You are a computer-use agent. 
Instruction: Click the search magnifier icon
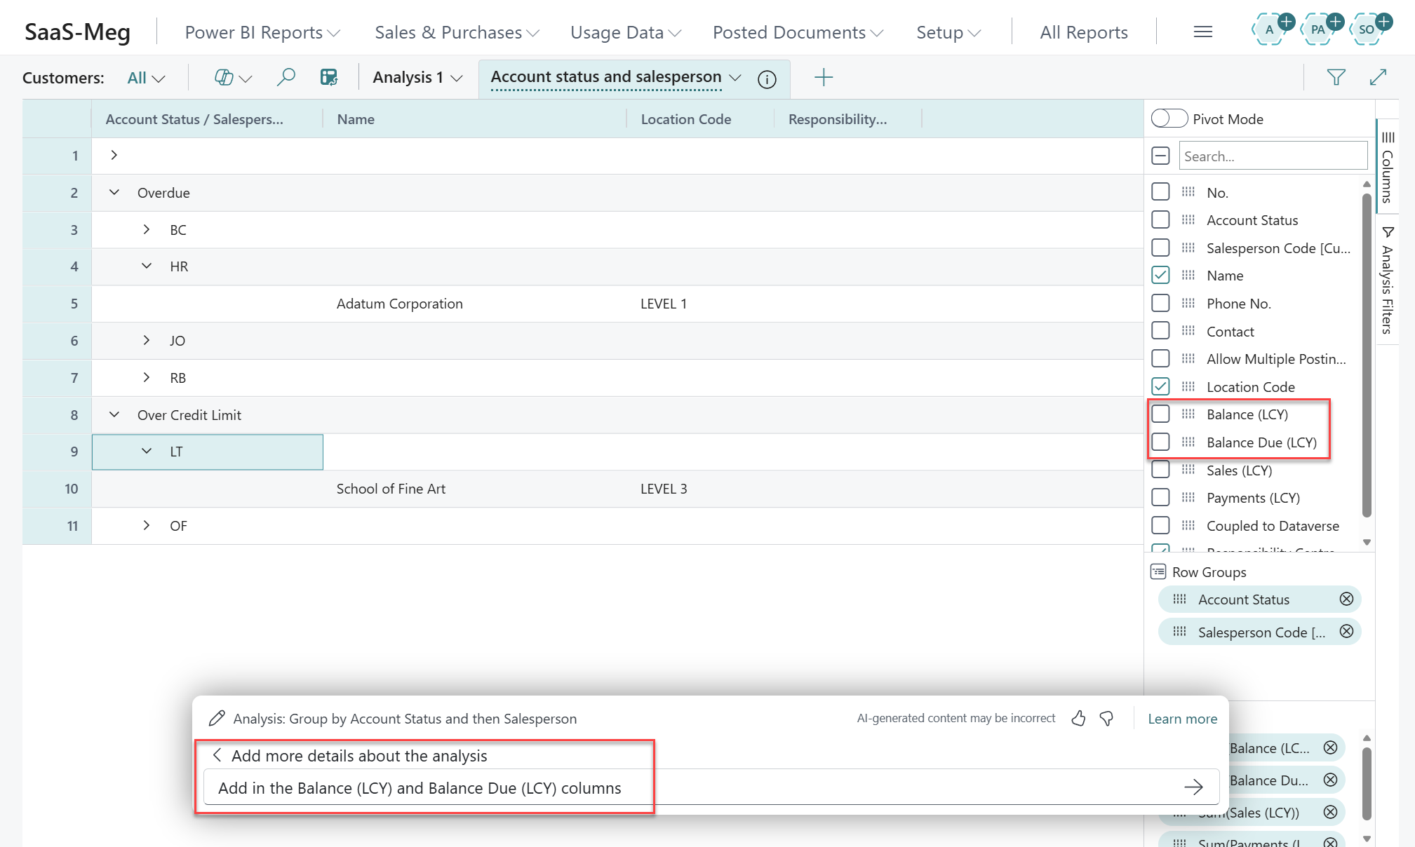pos(286,77)
